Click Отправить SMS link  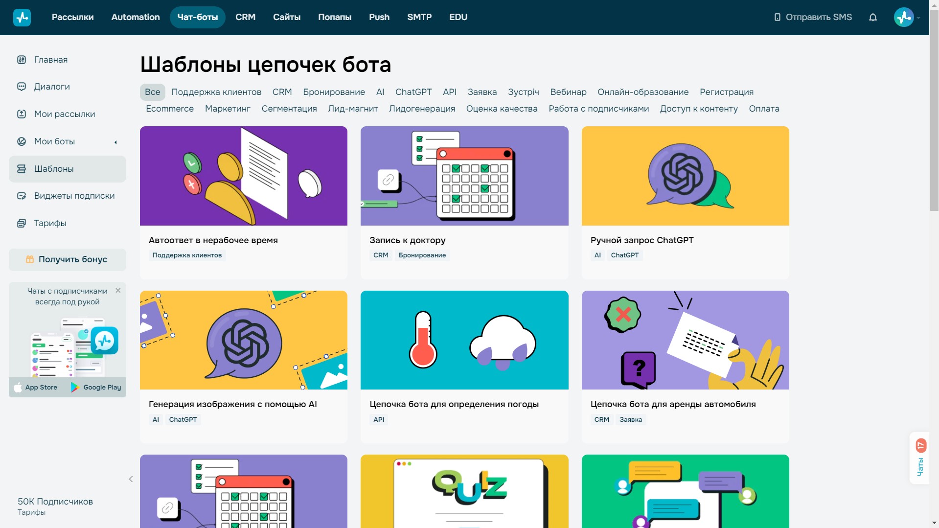813,17
